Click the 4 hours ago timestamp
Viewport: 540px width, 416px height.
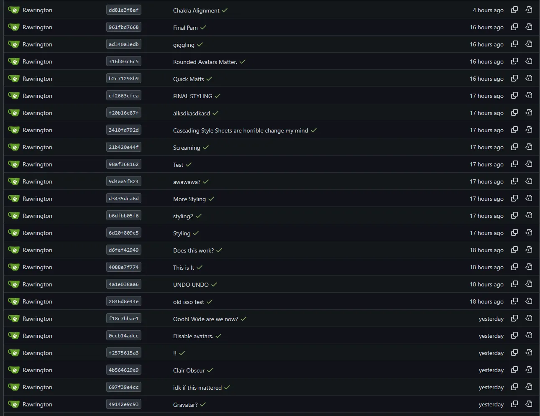click(x=488, y=10)
